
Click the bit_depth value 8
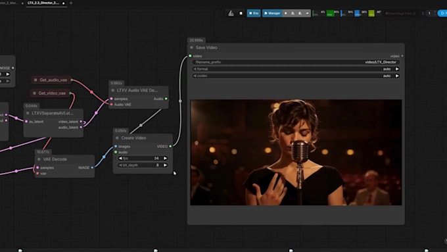click(157, 165)
